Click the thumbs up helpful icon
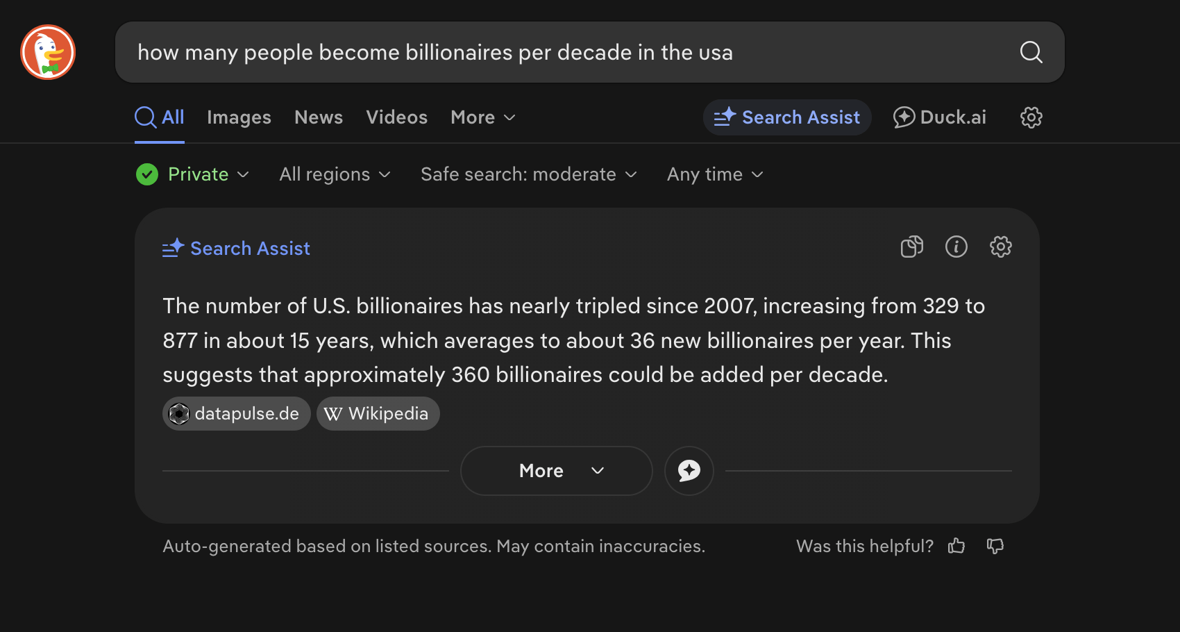The image size is (1180, 632). click(x=956, y=546)
